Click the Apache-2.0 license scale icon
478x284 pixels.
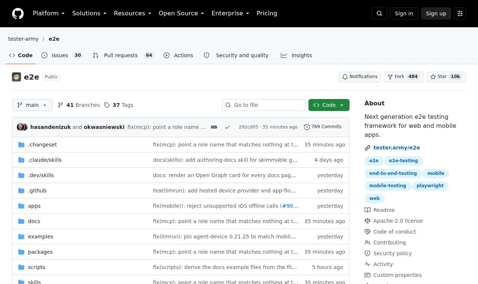(x=367, y=221)
